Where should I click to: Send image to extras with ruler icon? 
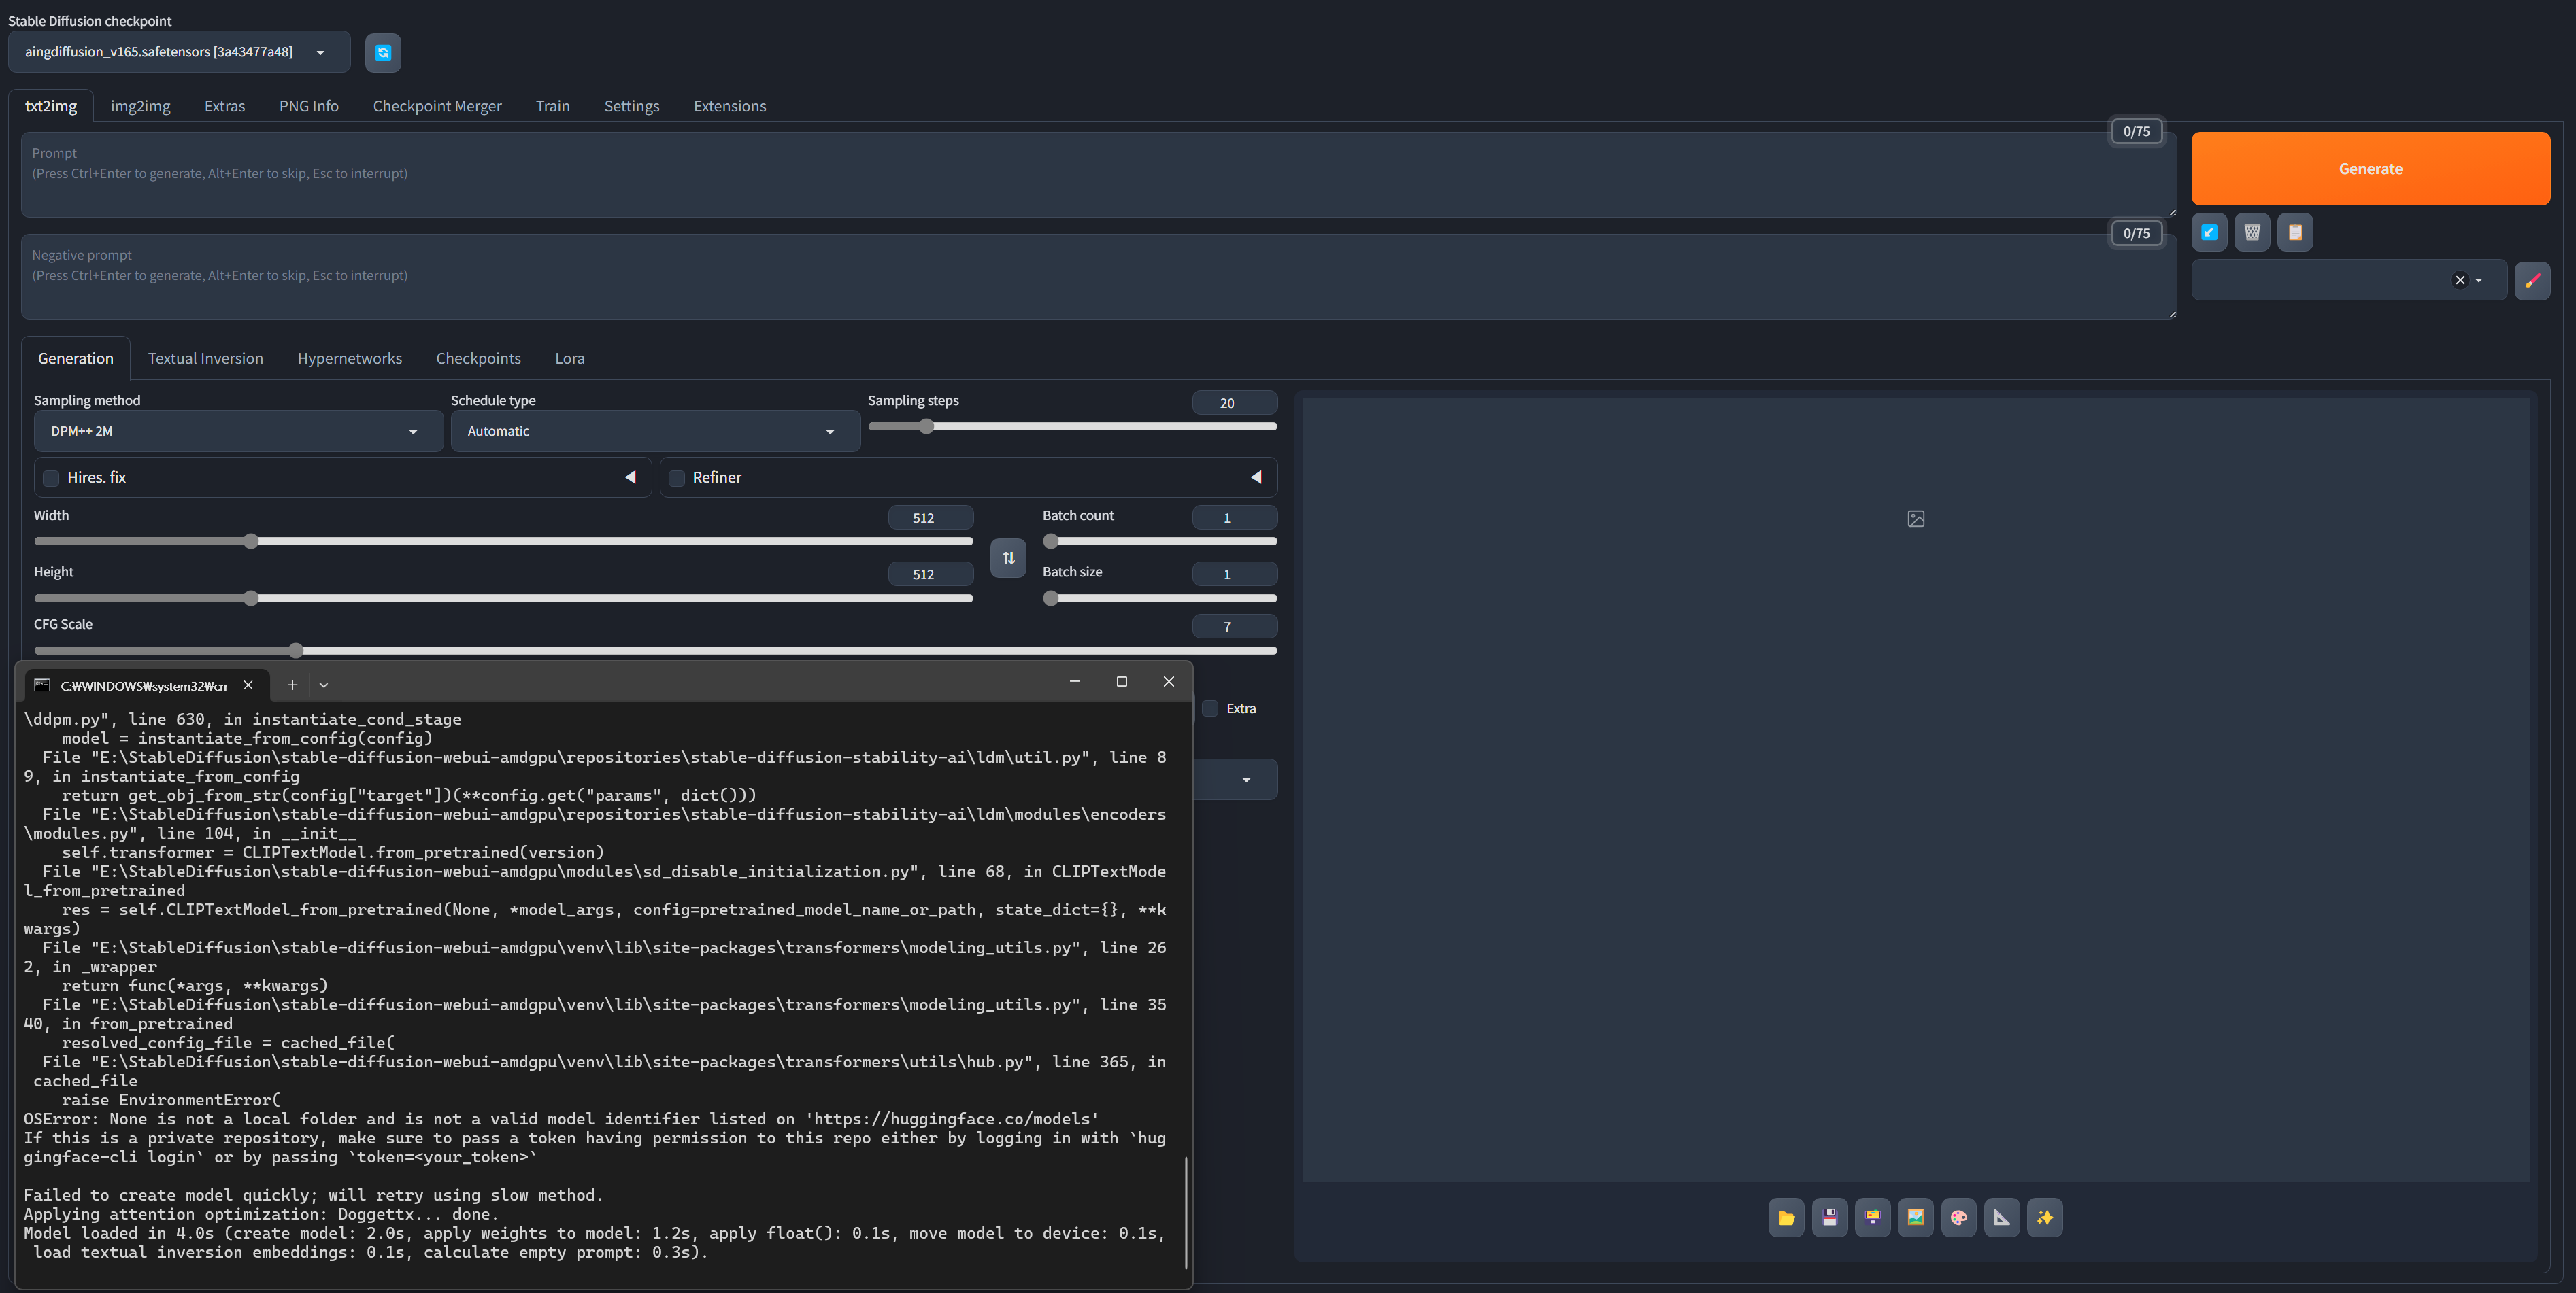click(x=2001, y=1217)
